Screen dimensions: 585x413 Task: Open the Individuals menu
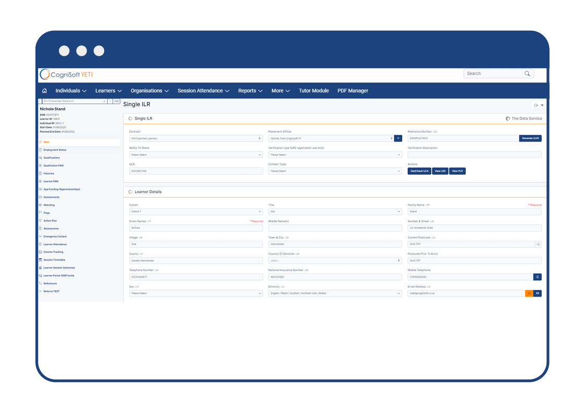[71, 91]
